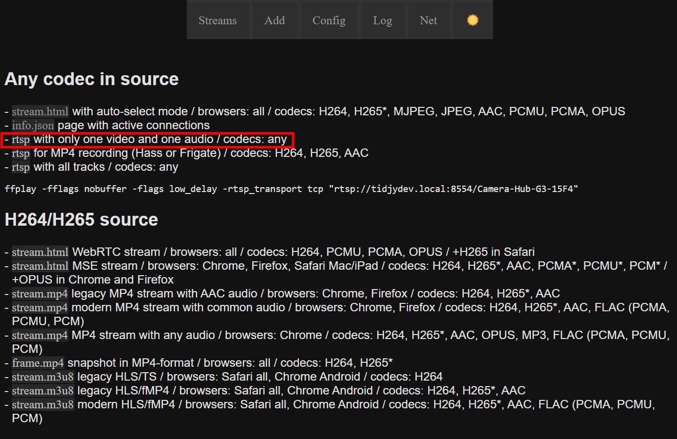
Task: Open stream.mp4 with any audio link
Action: click(40, 336)
